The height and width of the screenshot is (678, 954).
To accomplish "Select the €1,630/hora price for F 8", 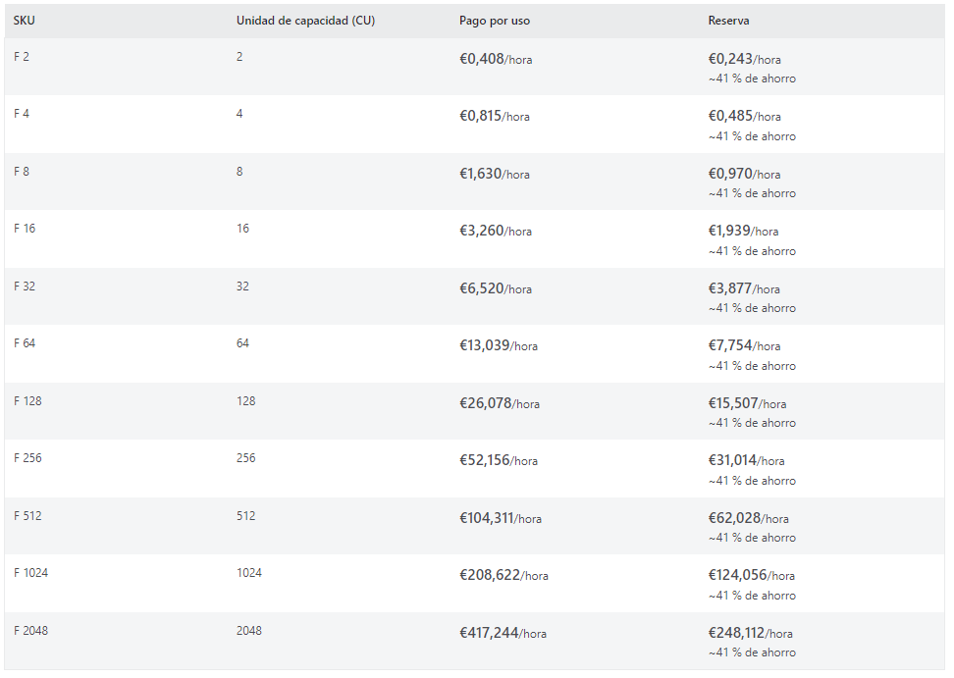I will pos(495,174).
